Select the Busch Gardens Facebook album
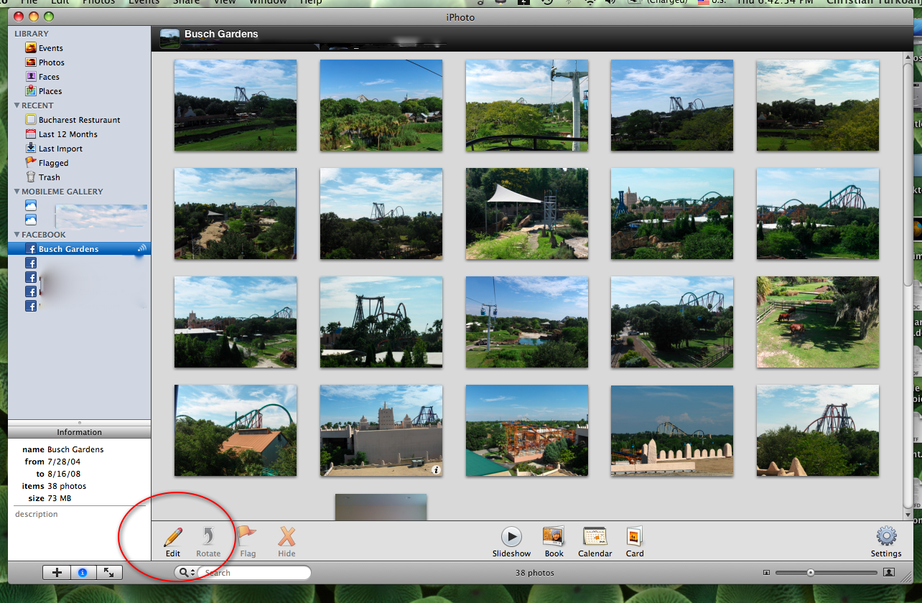 click(x=79, y=249)
